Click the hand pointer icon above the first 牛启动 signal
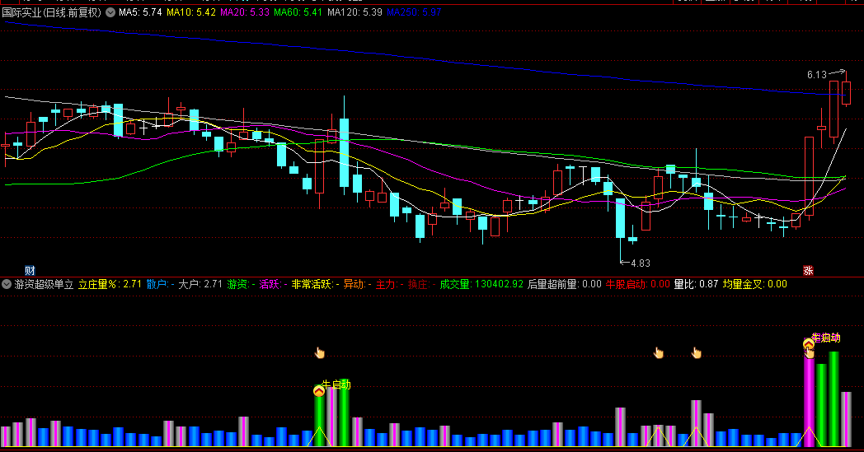 pos(320,353)
